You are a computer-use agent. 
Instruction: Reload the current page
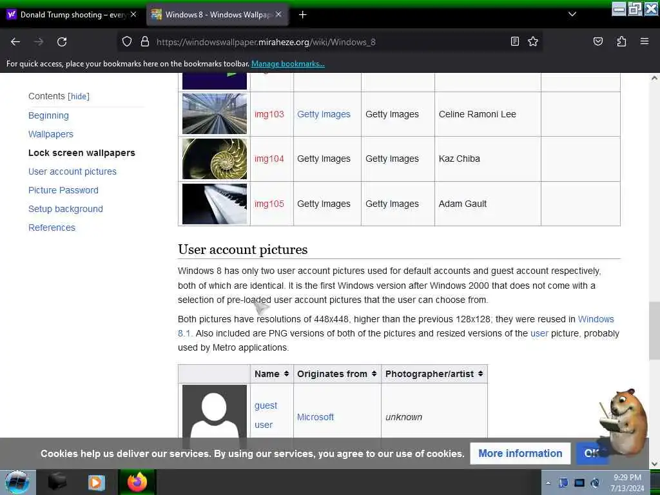pos(62,42)
